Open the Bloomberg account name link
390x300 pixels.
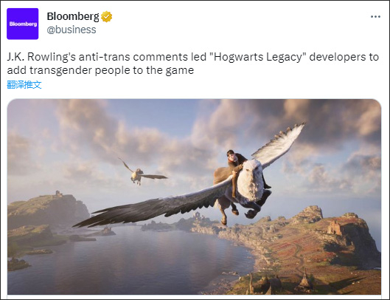pos(73,16)
